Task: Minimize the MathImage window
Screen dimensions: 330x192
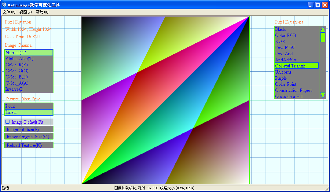Action: pyautogui.click(x=311, y=5)
